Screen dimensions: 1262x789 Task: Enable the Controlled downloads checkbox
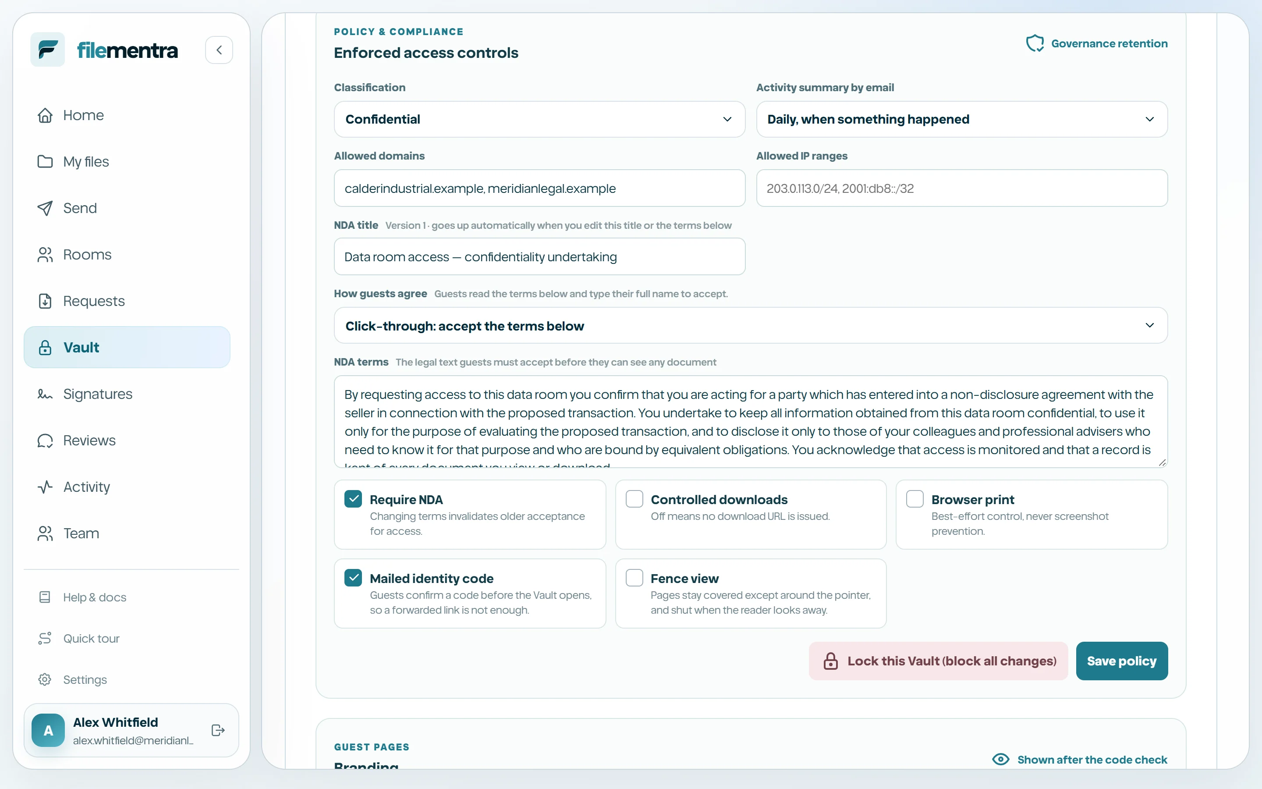[634, 499]
